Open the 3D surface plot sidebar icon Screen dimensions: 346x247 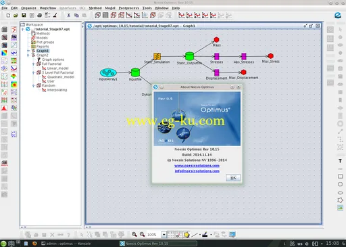click(14, 76)
